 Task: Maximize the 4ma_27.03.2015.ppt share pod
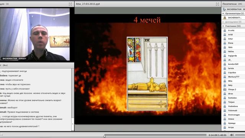(x=217, y=4)
